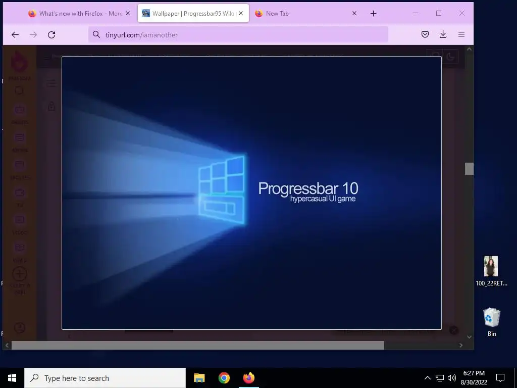Toggle the dimmed moon dark-mode button
The image size is (517, 388).
point(450,57)
